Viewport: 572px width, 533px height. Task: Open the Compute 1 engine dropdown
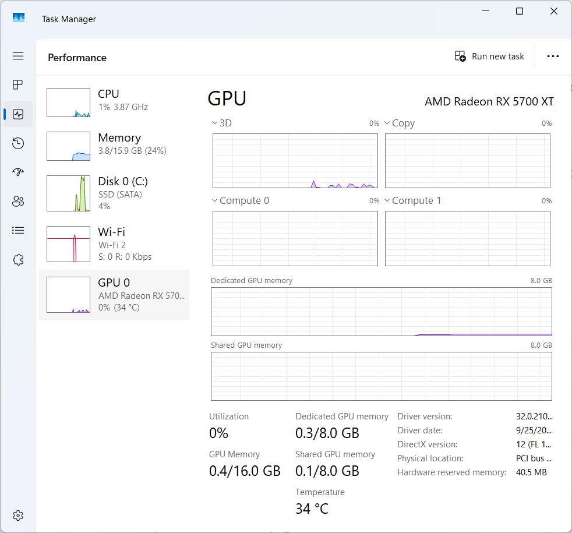(x=387, y=201)
